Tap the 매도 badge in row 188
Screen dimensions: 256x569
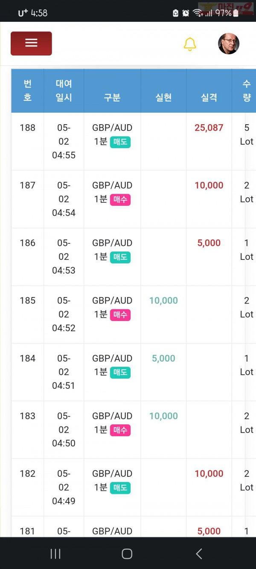coord(120,142)
